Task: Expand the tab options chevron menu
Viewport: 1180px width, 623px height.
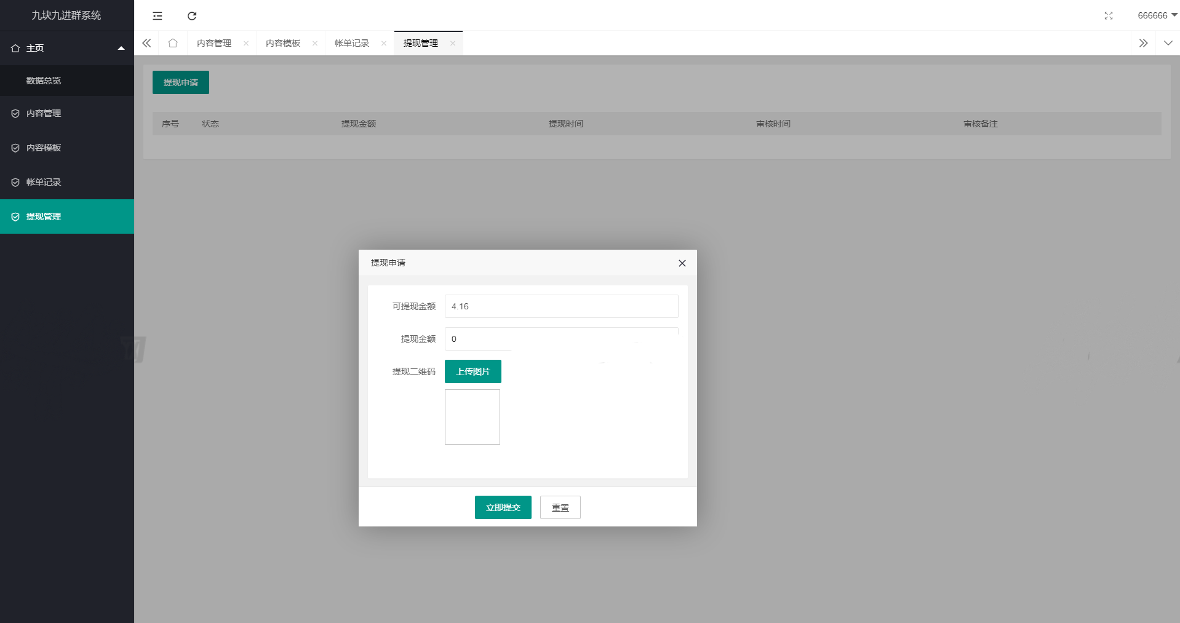Action: click(1168, 43)
